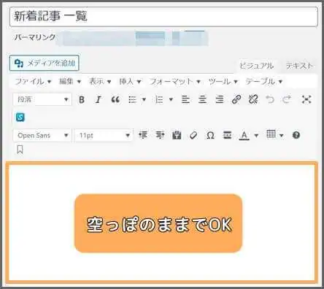The image size is (324, 289).
Task: Click the undo icon
Action: (270, 99)
